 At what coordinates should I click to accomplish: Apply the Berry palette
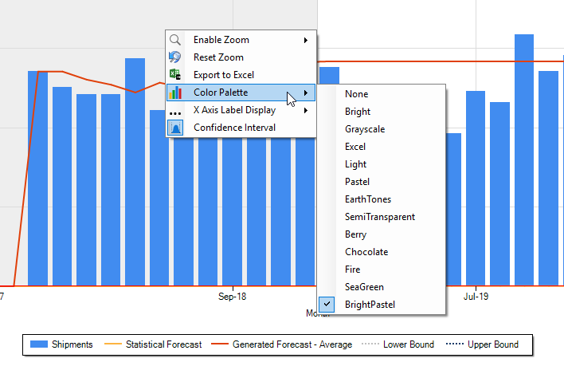pos(382,234)
